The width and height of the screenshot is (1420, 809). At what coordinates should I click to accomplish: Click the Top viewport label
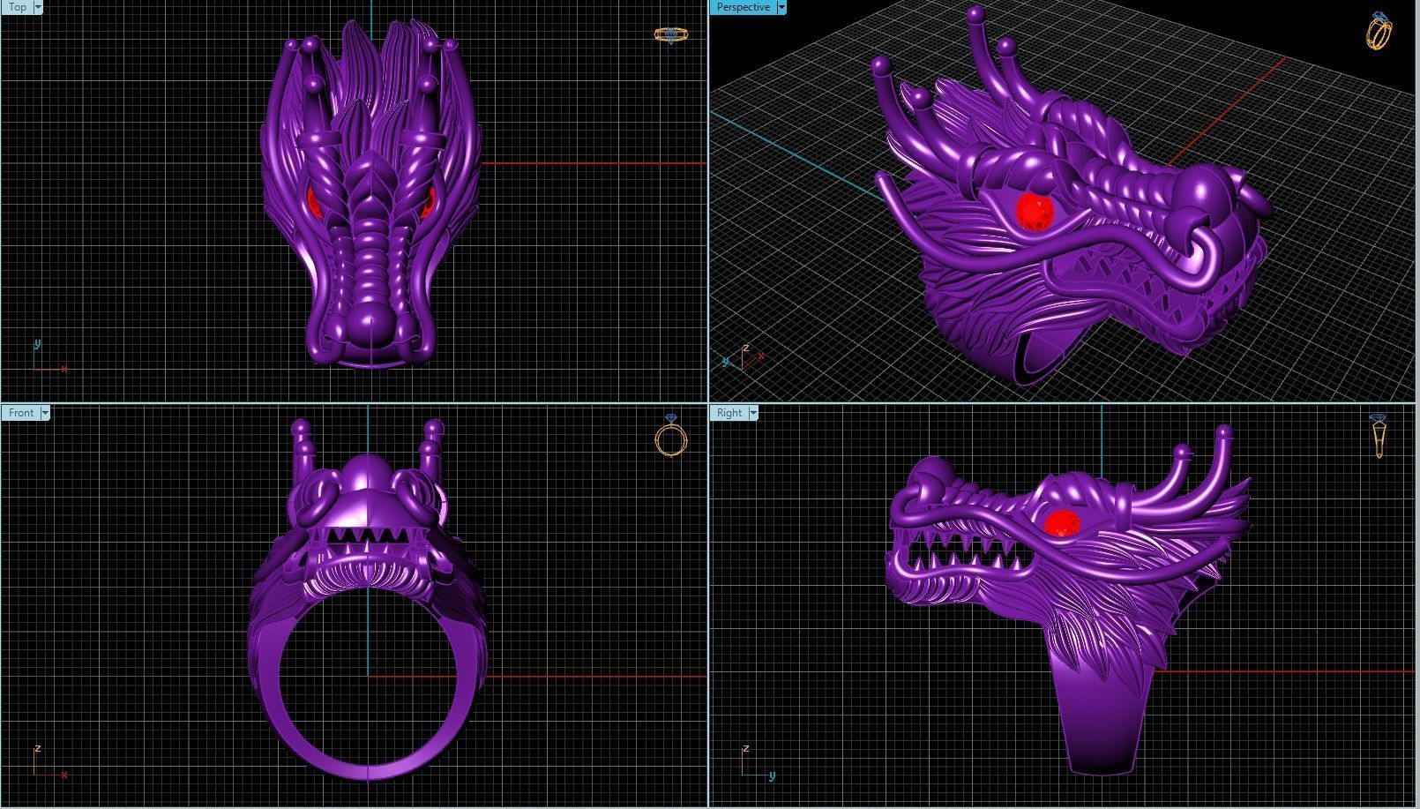click(17, 7)
